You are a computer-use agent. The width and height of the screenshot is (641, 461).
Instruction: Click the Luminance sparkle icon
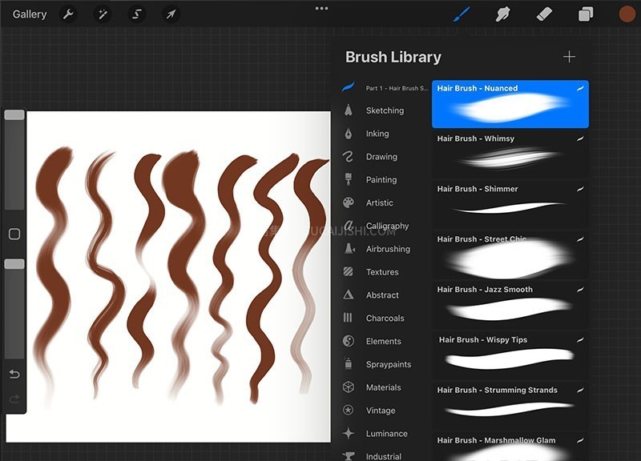coord(349,433)
